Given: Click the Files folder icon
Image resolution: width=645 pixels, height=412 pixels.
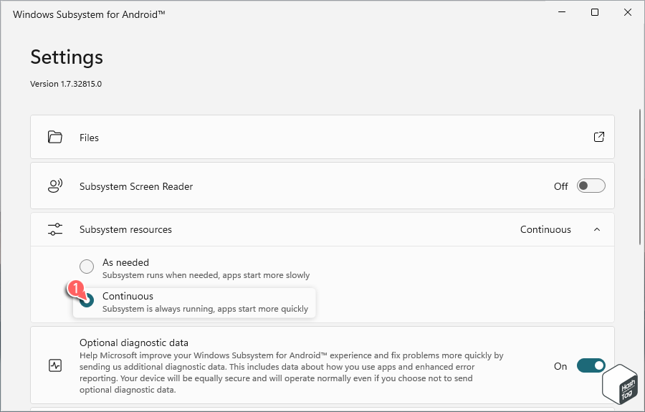Looking at the screenshot, I should click(x=54, y=137).
